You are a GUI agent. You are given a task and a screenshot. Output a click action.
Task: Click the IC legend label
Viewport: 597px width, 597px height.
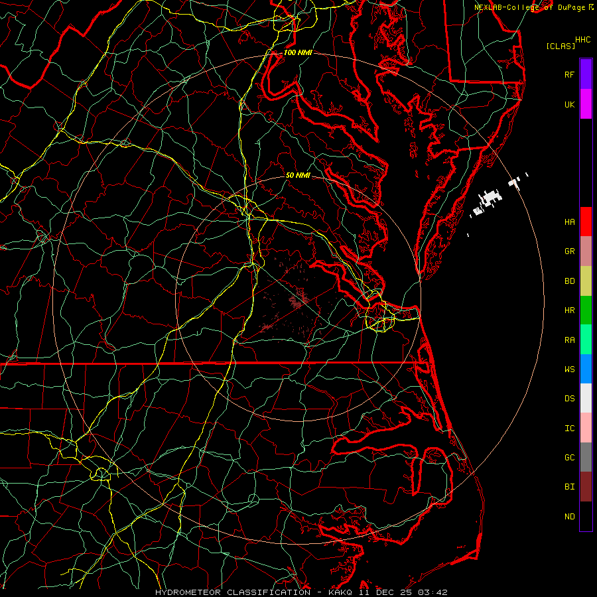569,429
